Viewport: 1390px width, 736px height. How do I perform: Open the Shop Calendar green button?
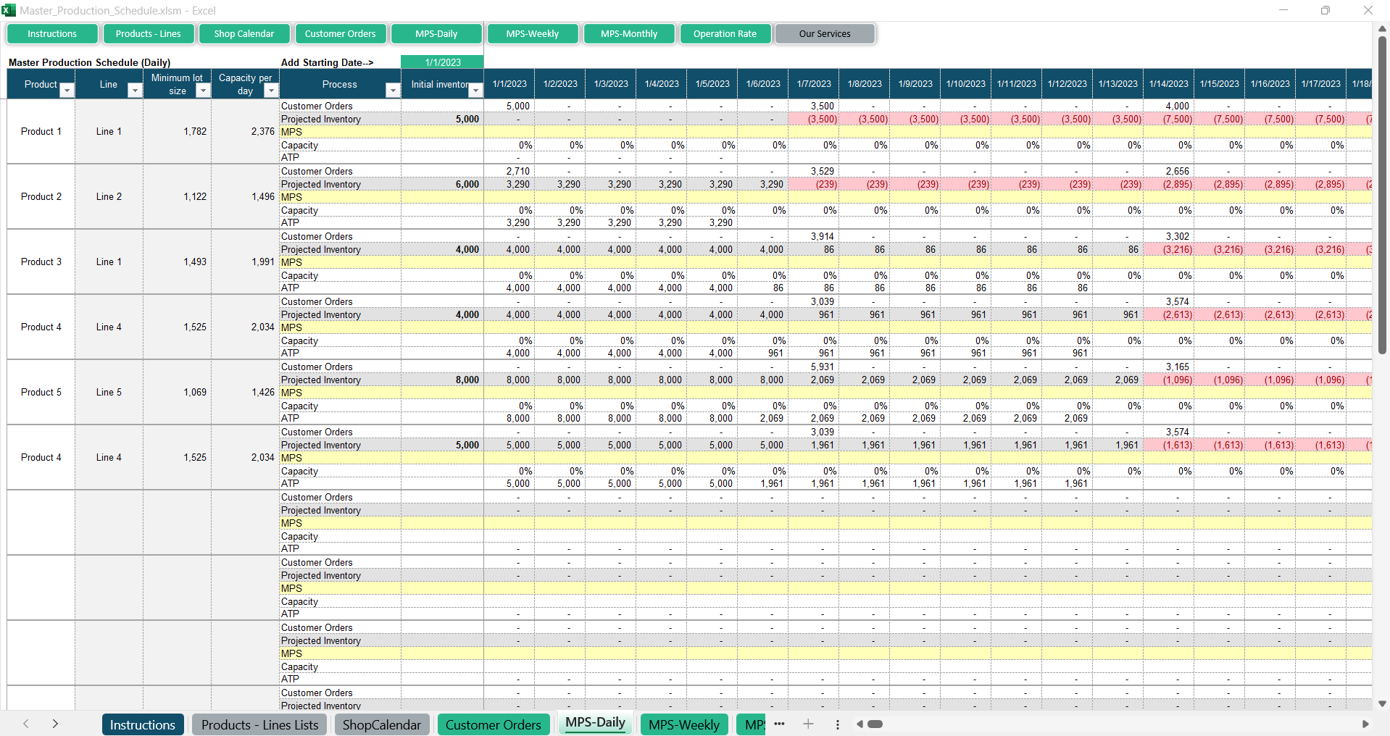244,34
